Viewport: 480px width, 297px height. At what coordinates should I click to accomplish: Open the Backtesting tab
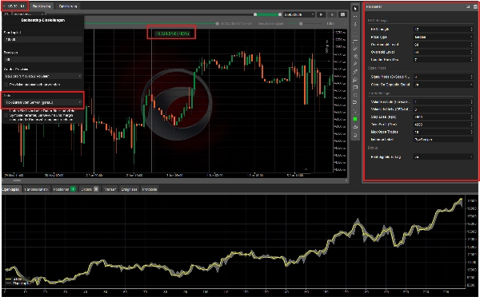[42, 6]
